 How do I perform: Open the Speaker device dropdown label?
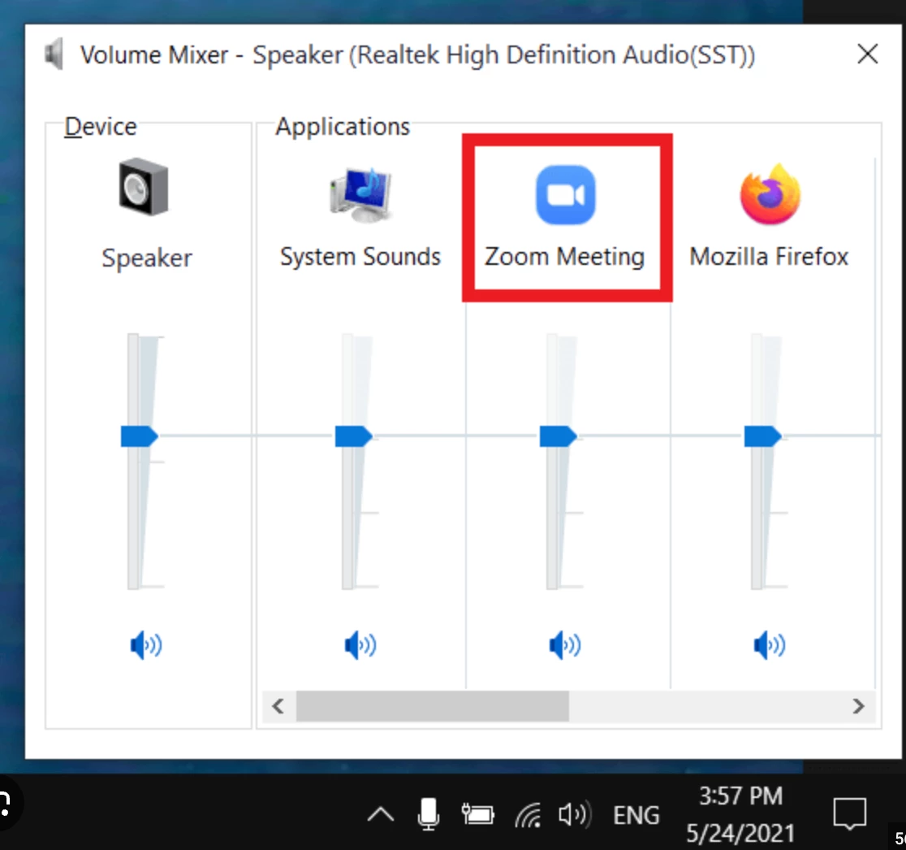coord(147,258)
